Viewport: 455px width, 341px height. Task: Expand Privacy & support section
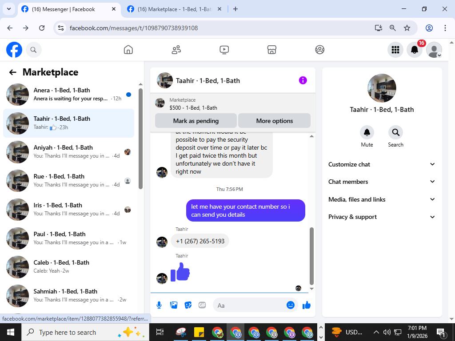coord(382,217)
